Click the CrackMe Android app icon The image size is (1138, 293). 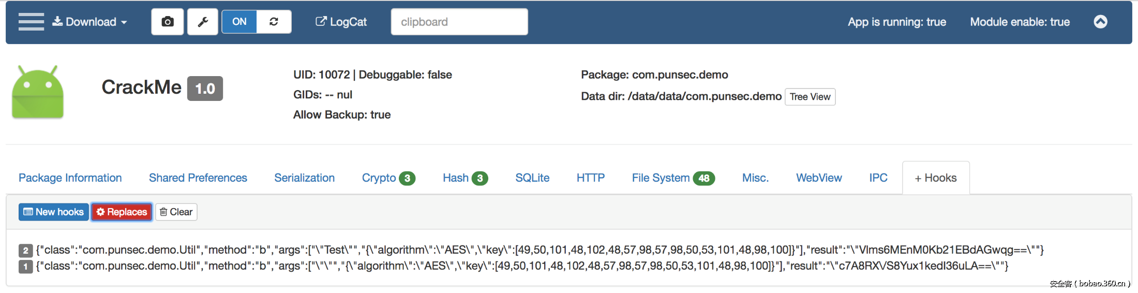click(38, 92)
